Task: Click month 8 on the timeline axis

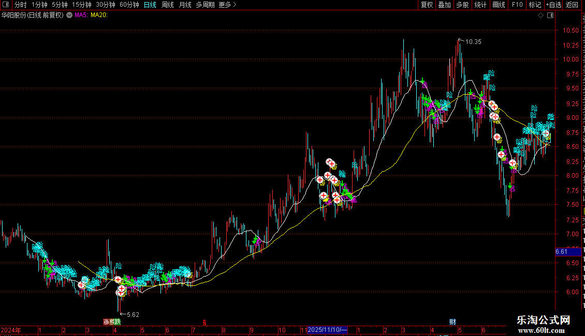Action: point(224,330)
